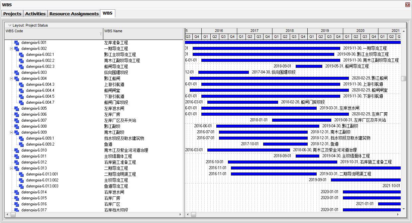
Task: Collapse the datengxia-6.013 tree node
Action: (11, 168)
